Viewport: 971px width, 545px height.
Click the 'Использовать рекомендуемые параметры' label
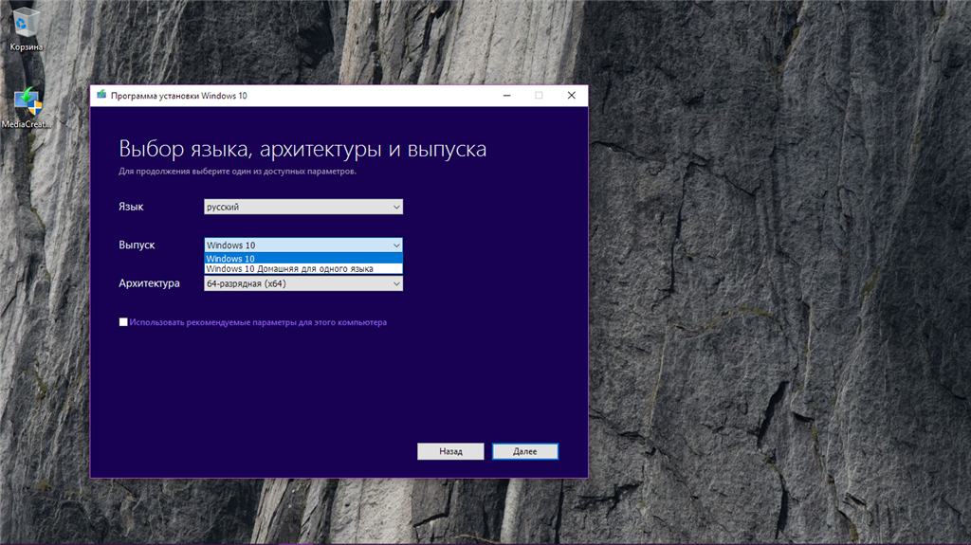(x=258, y=322)
